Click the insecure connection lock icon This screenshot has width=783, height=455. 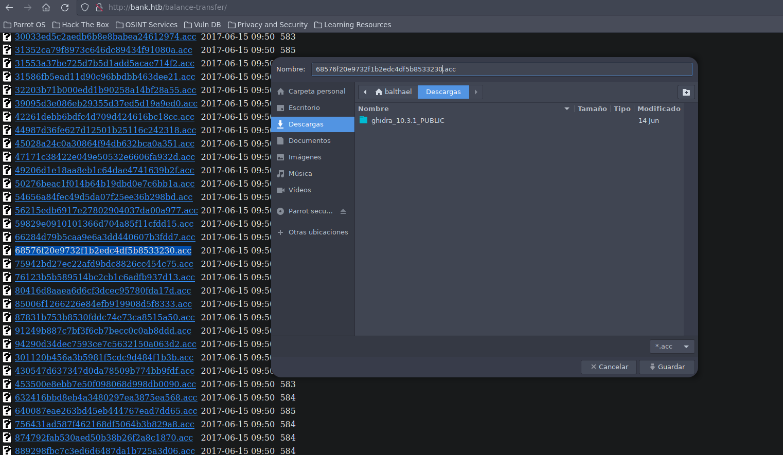[x=99, y=8]
